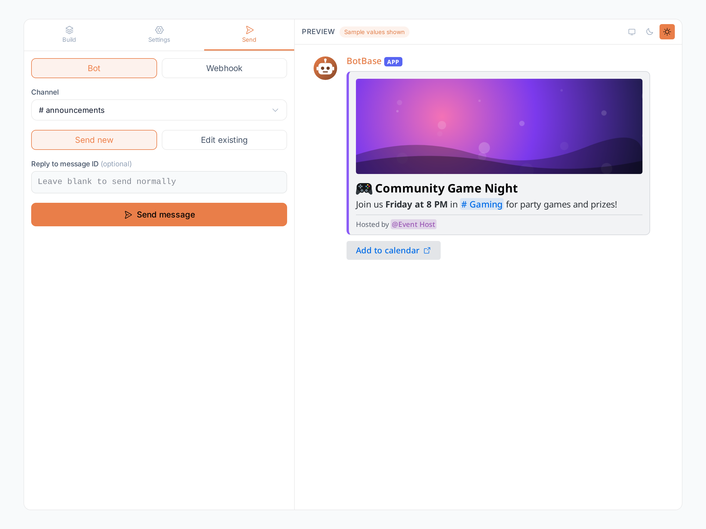The image size is (706, 529).
Task: Open the Build tab
Action: coord(69,34)
